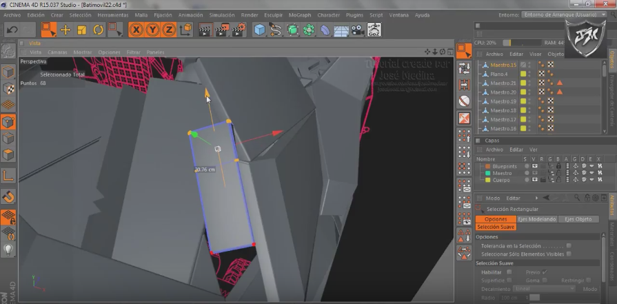Add a floor environment object
617x304 pixels.
tap(341, 30)
